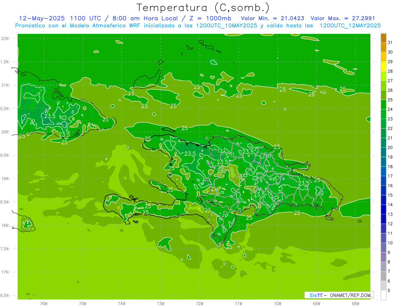Click the '1200UTC_10MAY2025' initialization time text
The width and height of the screenshot is (399, 308).
227,26
